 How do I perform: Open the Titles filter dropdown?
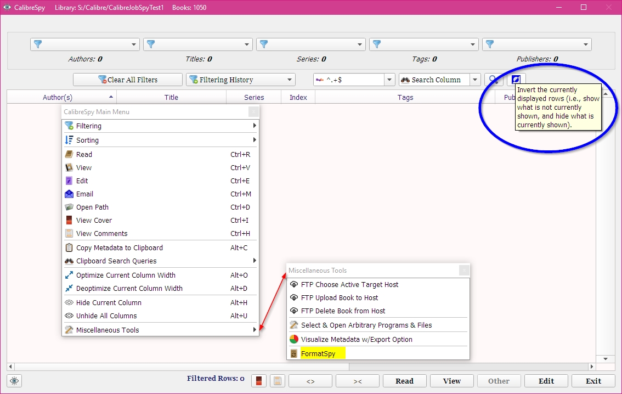[198, 44]
